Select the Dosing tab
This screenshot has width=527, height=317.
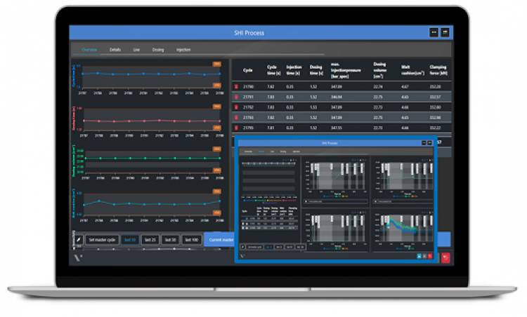[x=158, y=50]
